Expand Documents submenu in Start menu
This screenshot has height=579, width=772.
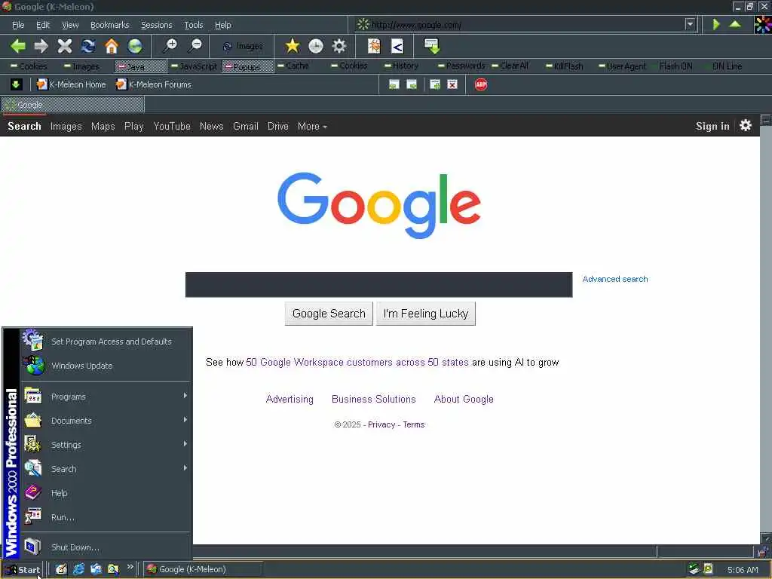coord(106,421)
